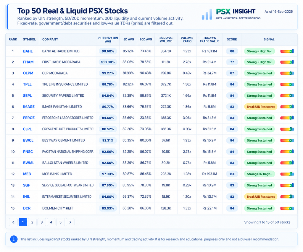Open the BWCL symbol link

[28, 140]
